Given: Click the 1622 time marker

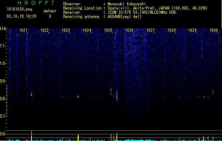Looking at the screenshot, I should pyautogui.click(x=44, y=30).
